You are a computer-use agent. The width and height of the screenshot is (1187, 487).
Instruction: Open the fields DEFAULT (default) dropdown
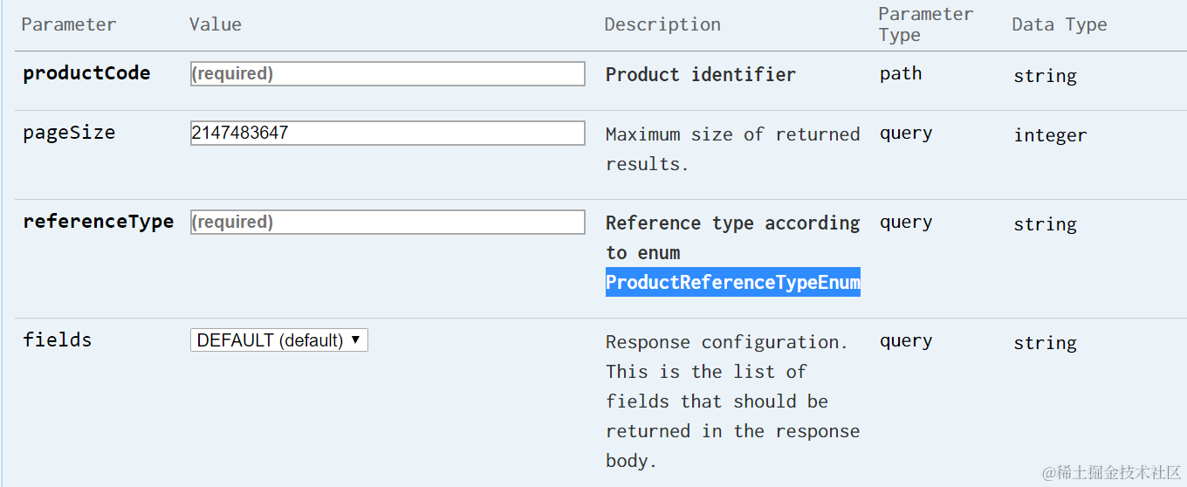click(279, 340)
